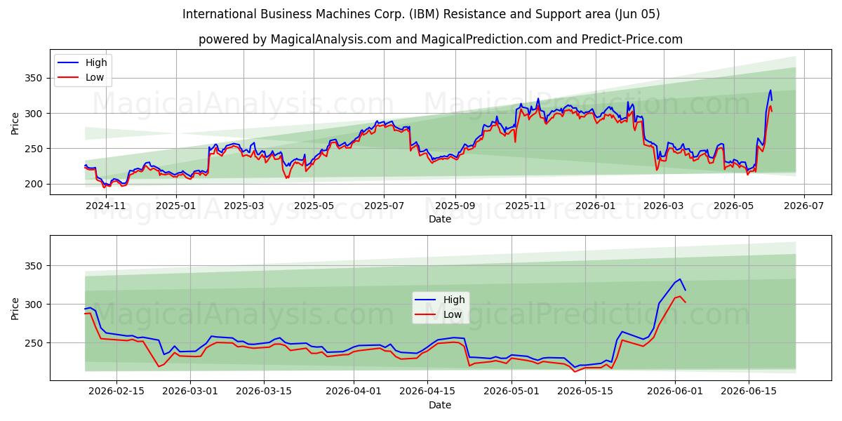This screenshot has height=421, width=842.
Task: Click the June 2026 price peak in the top chart
Action: pos(770,91)
